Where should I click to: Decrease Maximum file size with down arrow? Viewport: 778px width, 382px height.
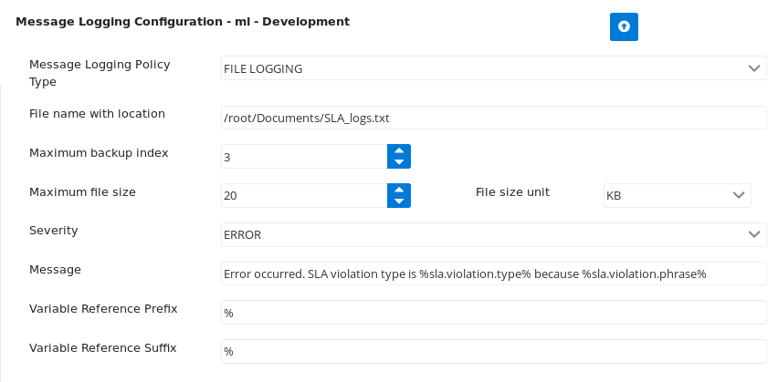(x=399, y=201)
